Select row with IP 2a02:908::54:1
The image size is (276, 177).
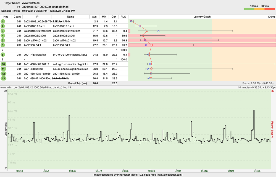(x=64, y=45)
